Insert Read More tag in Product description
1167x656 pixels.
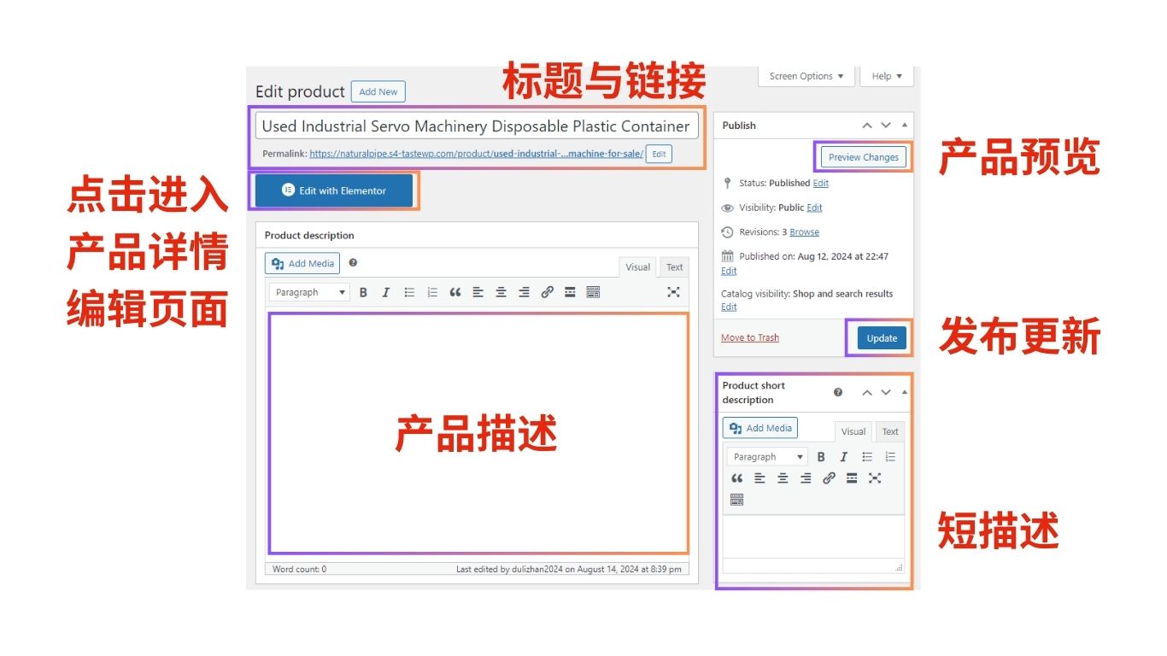point(570,292)
